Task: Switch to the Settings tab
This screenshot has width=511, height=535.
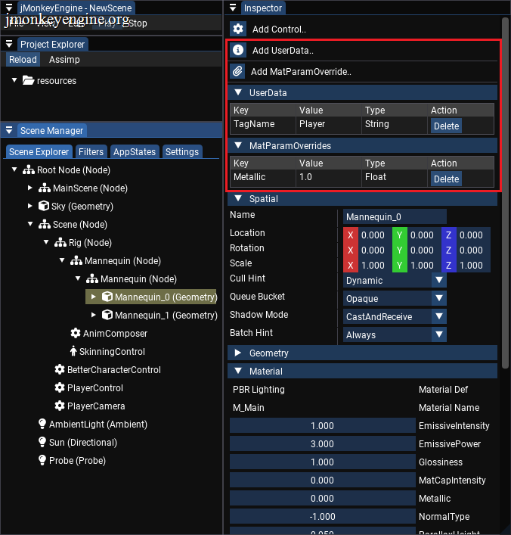Action: 182,152
